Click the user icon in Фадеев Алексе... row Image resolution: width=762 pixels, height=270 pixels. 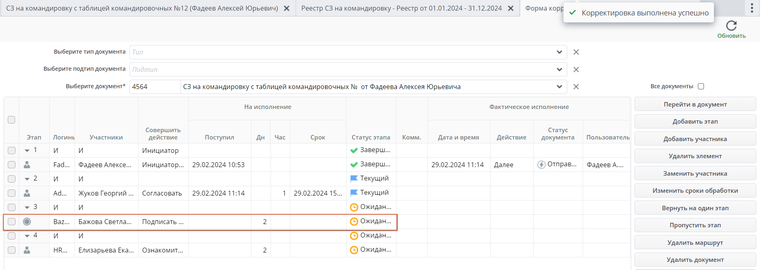[x=27, y=165]
